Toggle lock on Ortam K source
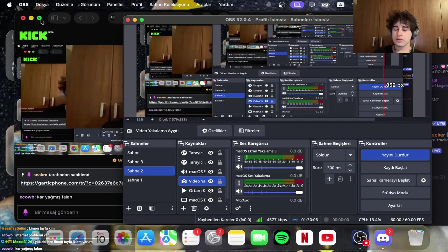The width and height of the screenshot is (448, 252). (x=220, y=191)
